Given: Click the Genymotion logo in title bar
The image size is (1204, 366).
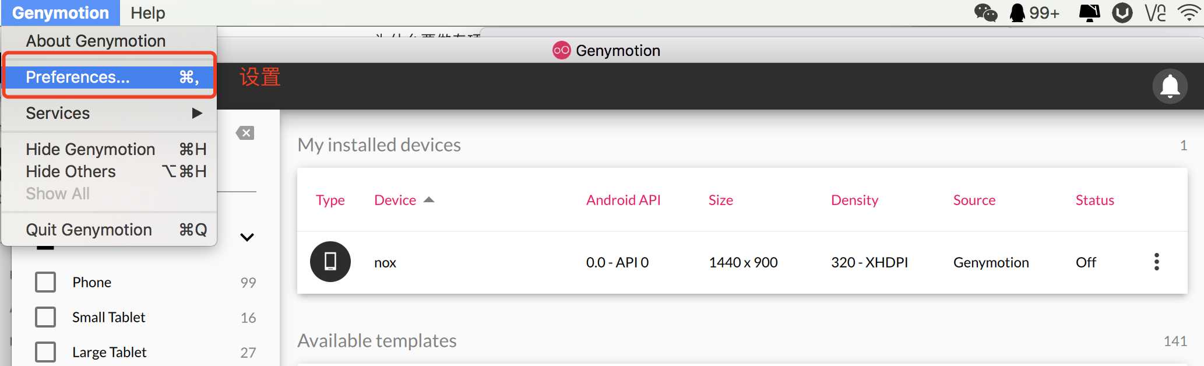Looking at the screenshot, I should [x=561, y=50].
